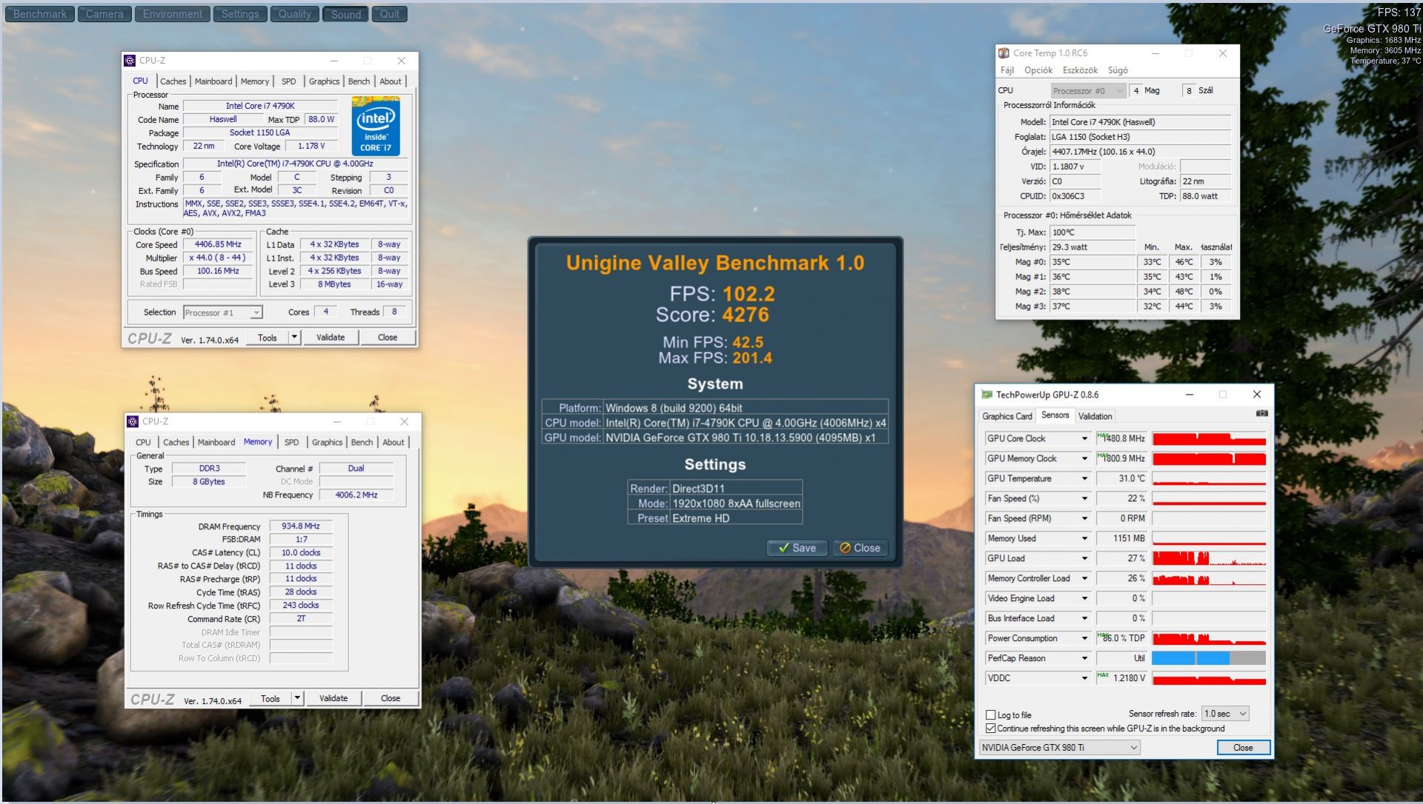Open the Fájl menu in Core Temp

point(1007,70)
